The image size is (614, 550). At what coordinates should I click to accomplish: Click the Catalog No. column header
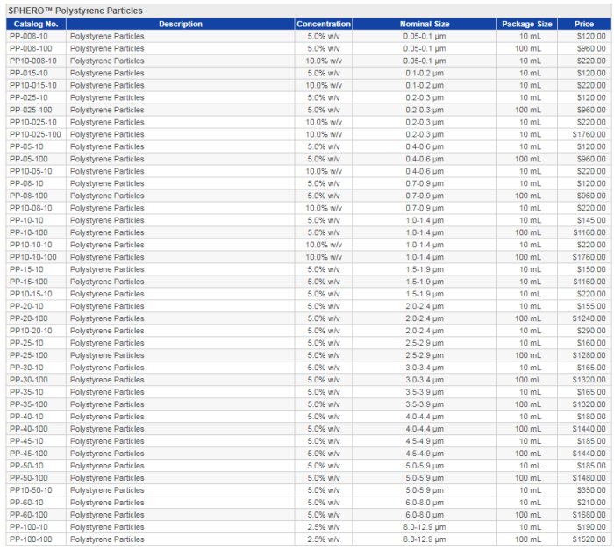click(x=34, y=24)
